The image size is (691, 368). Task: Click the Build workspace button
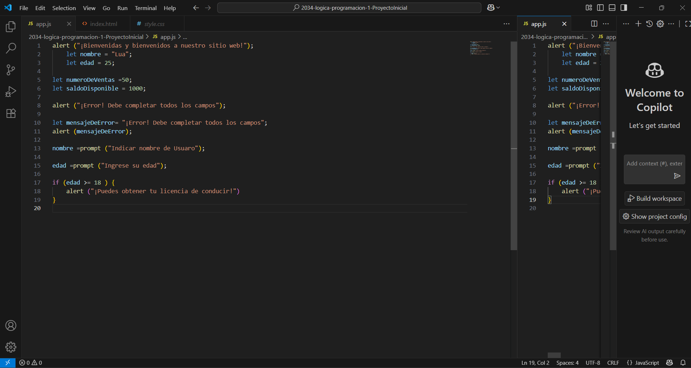tap(655, 199)
